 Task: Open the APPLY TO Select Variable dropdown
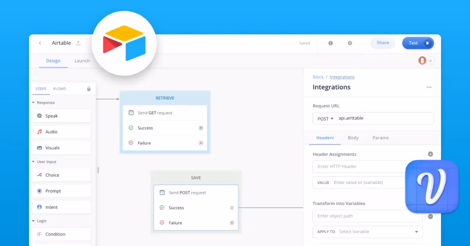[368, 232]
